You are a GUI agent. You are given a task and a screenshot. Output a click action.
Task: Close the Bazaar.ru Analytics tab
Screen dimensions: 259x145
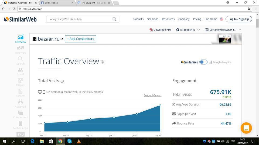36,3
